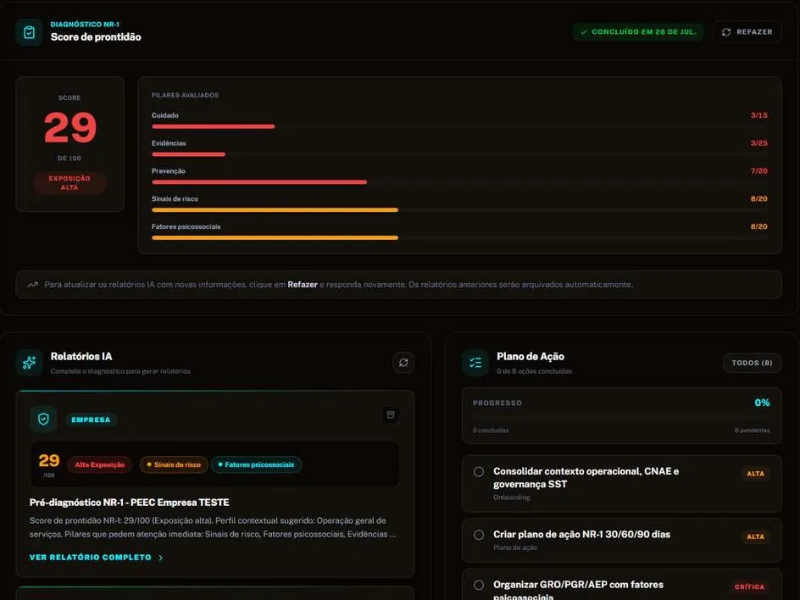Click the bold Refazer word in the info banner

[x=303, y=285]
